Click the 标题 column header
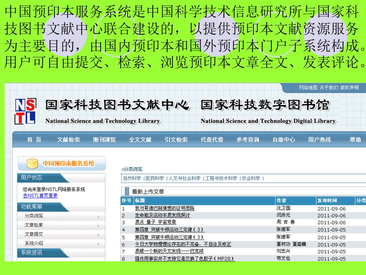 [140, 201]
